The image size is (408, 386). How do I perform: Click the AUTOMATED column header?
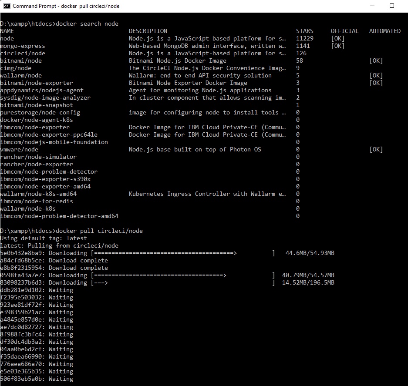tap(384, 31)
